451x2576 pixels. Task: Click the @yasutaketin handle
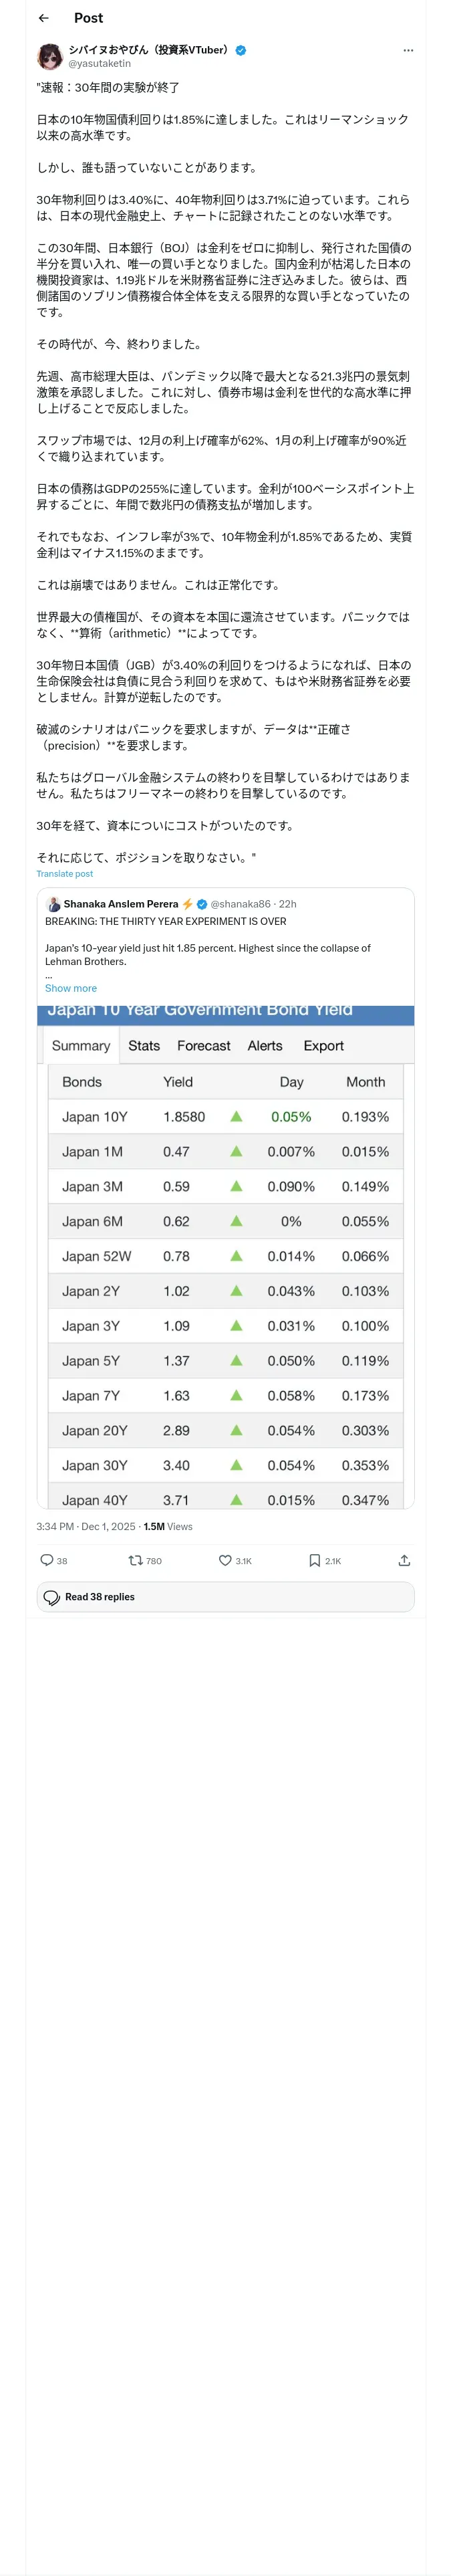(x=99, y=63)
